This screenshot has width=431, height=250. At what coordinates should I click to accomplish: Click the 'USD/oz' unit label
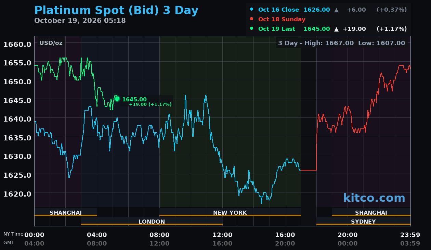[x=51, y=43]
